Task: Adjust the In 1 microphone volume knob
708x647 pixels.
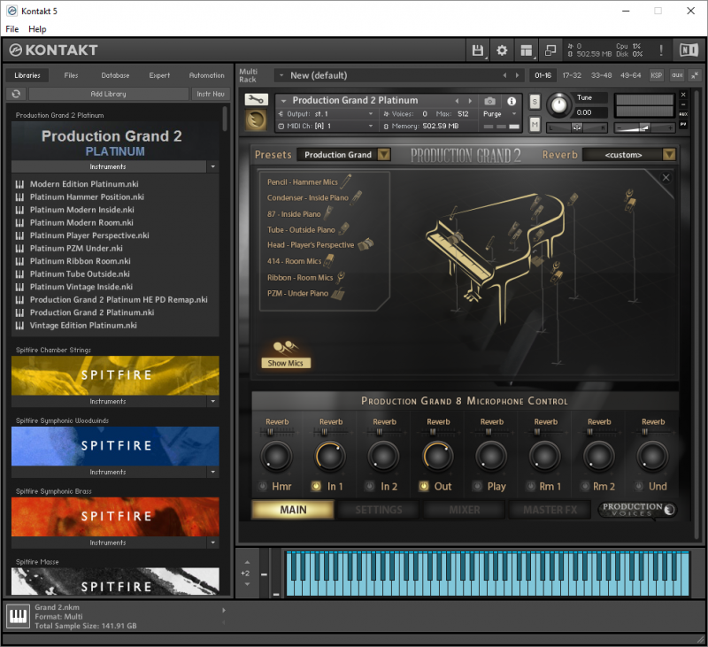Action: (330, 456)
